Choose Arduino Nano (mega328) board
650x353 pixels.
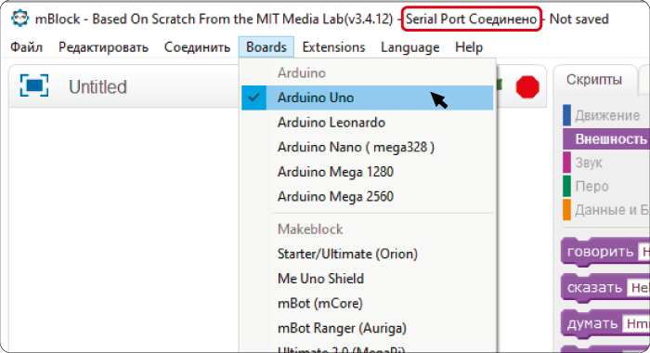click(368, 148)
